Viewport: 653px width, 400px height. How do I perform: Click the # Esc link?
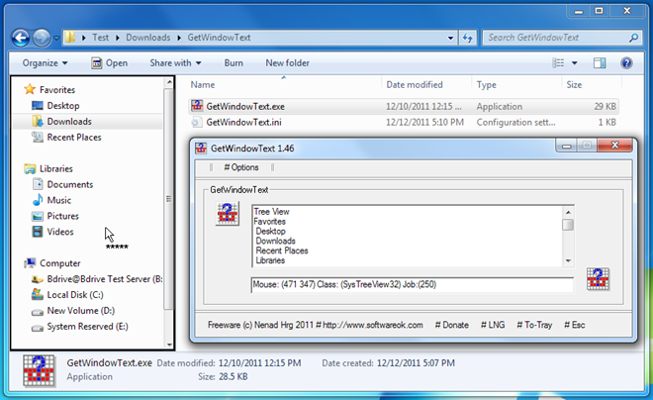coord(575,325)
